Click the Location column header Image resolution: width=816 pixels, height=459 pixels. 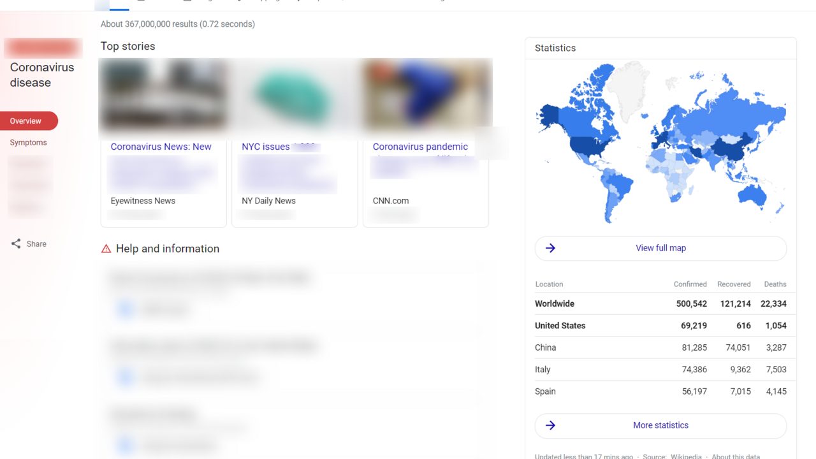coord(549,284)
